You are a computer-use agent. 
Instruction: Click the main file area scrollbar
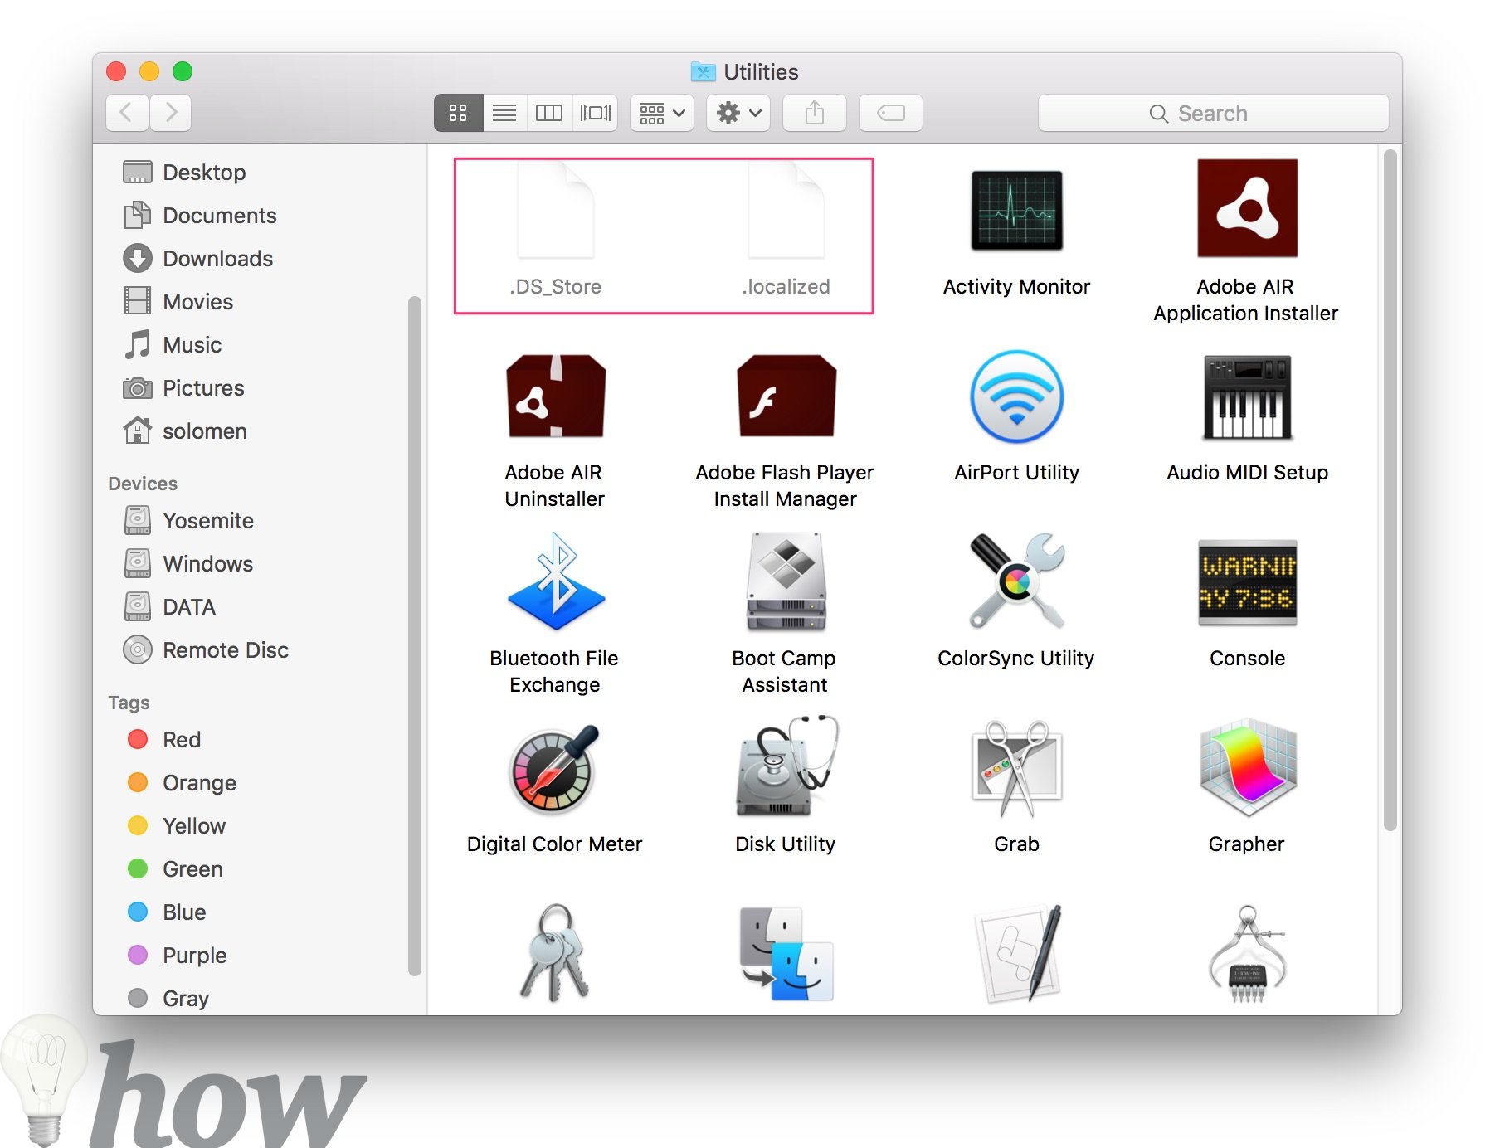point(1390,489)
